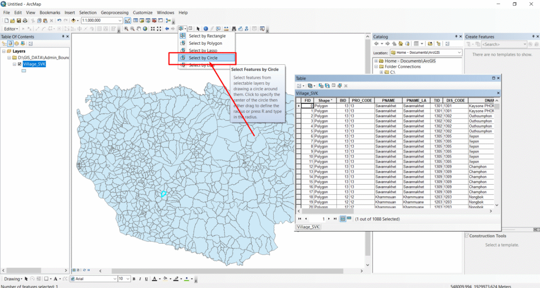Open the font size 10 dropdown
540x288 pixels.
pyautogui.click(x=128, y=279)
